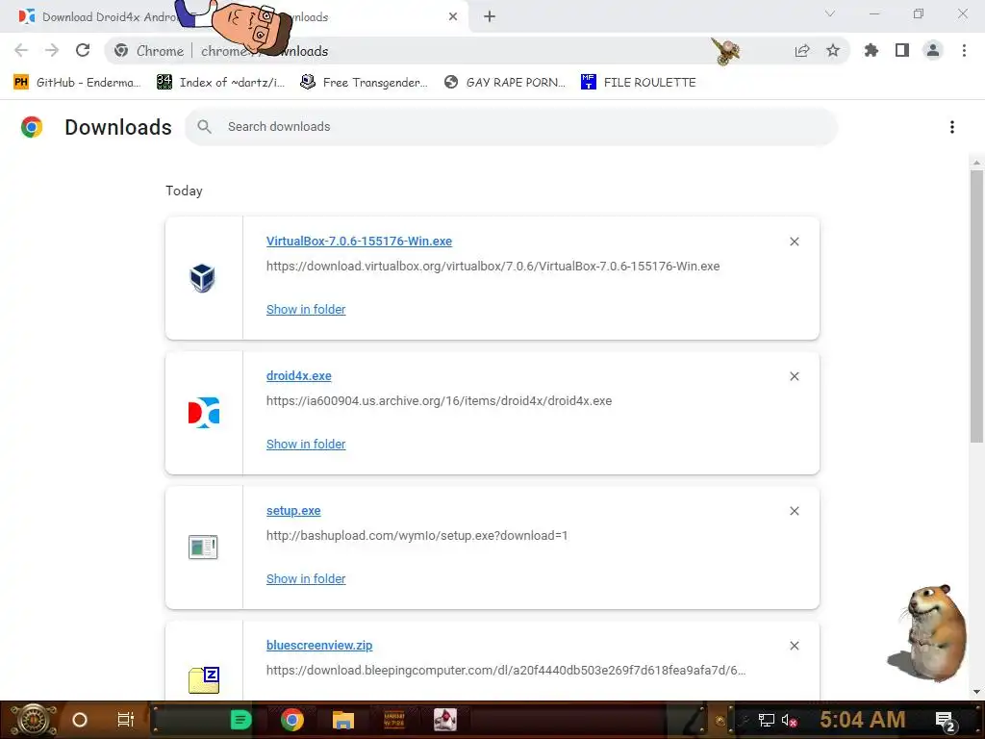Remove VirtualBox download from the list

tap(794, 242)
